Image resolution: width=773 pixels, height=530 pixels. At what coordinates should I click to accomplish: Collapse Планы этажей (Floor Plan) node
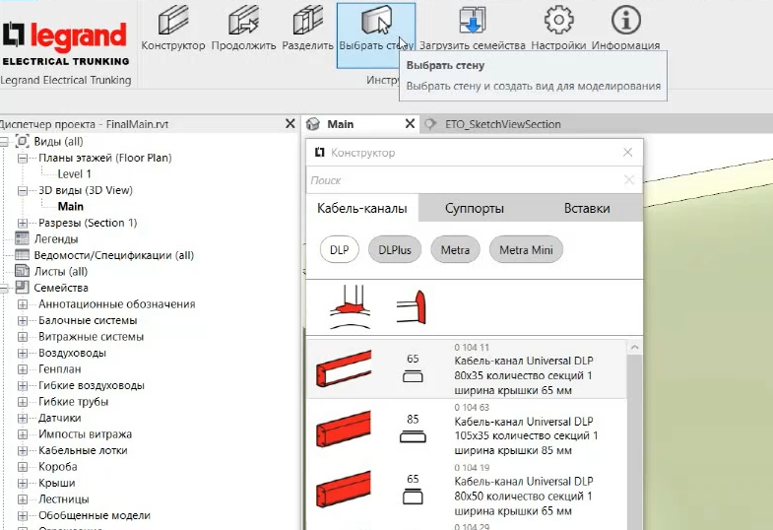[x=23, y=159]
